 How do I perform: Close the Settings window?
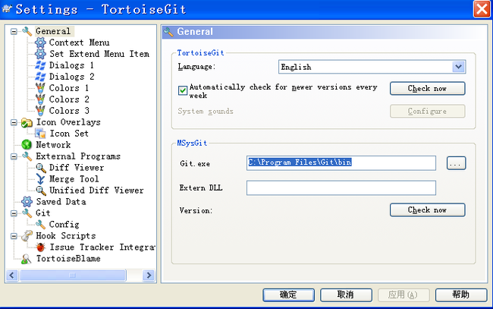click(482, 9)
